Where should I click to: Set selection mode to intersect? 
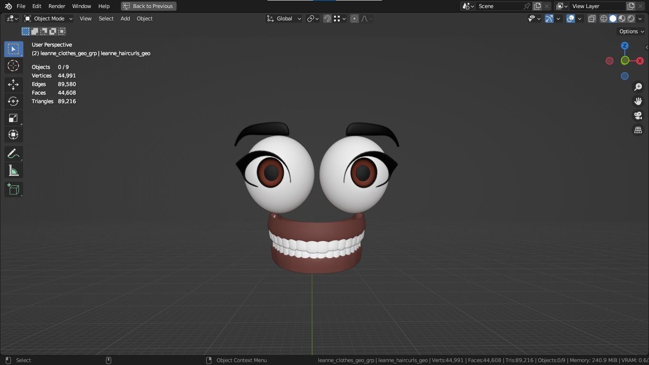[x=62, y=31]
